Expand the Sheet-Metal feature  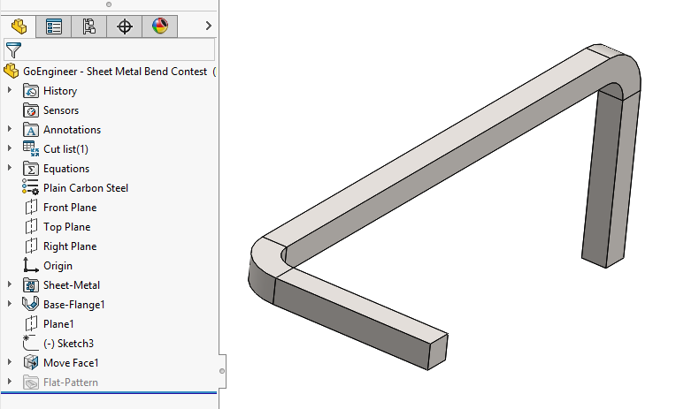(x=10, y=284)
